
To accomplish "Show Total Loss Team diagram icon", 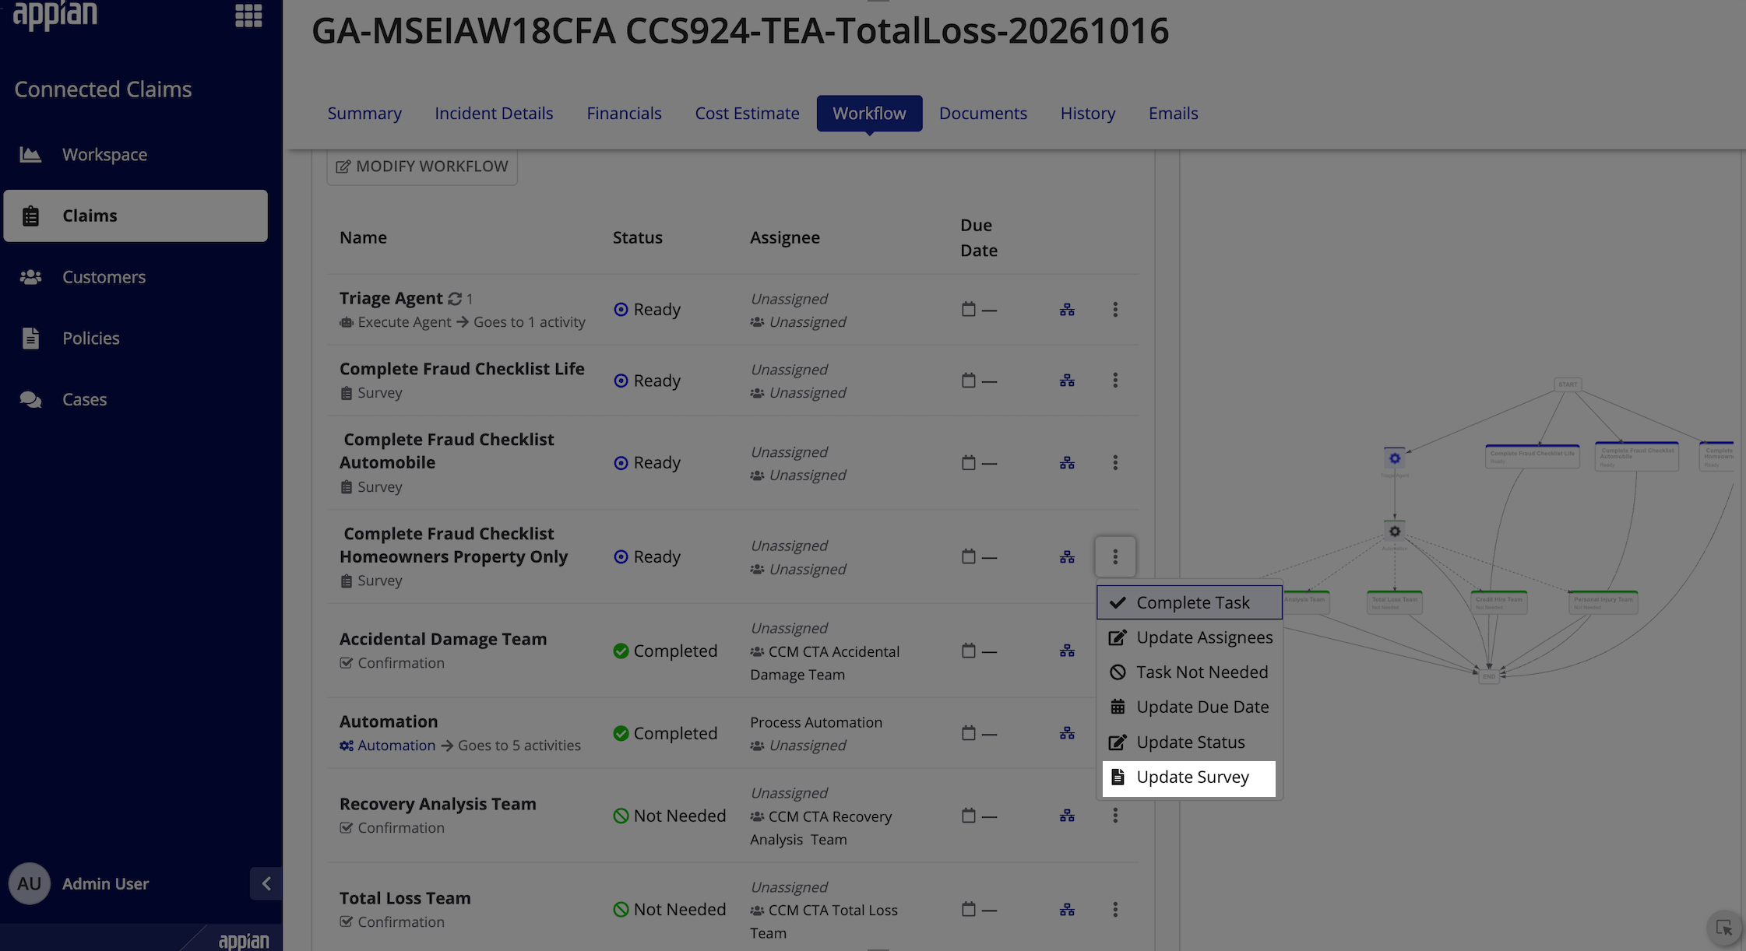I will (1067, 910).
